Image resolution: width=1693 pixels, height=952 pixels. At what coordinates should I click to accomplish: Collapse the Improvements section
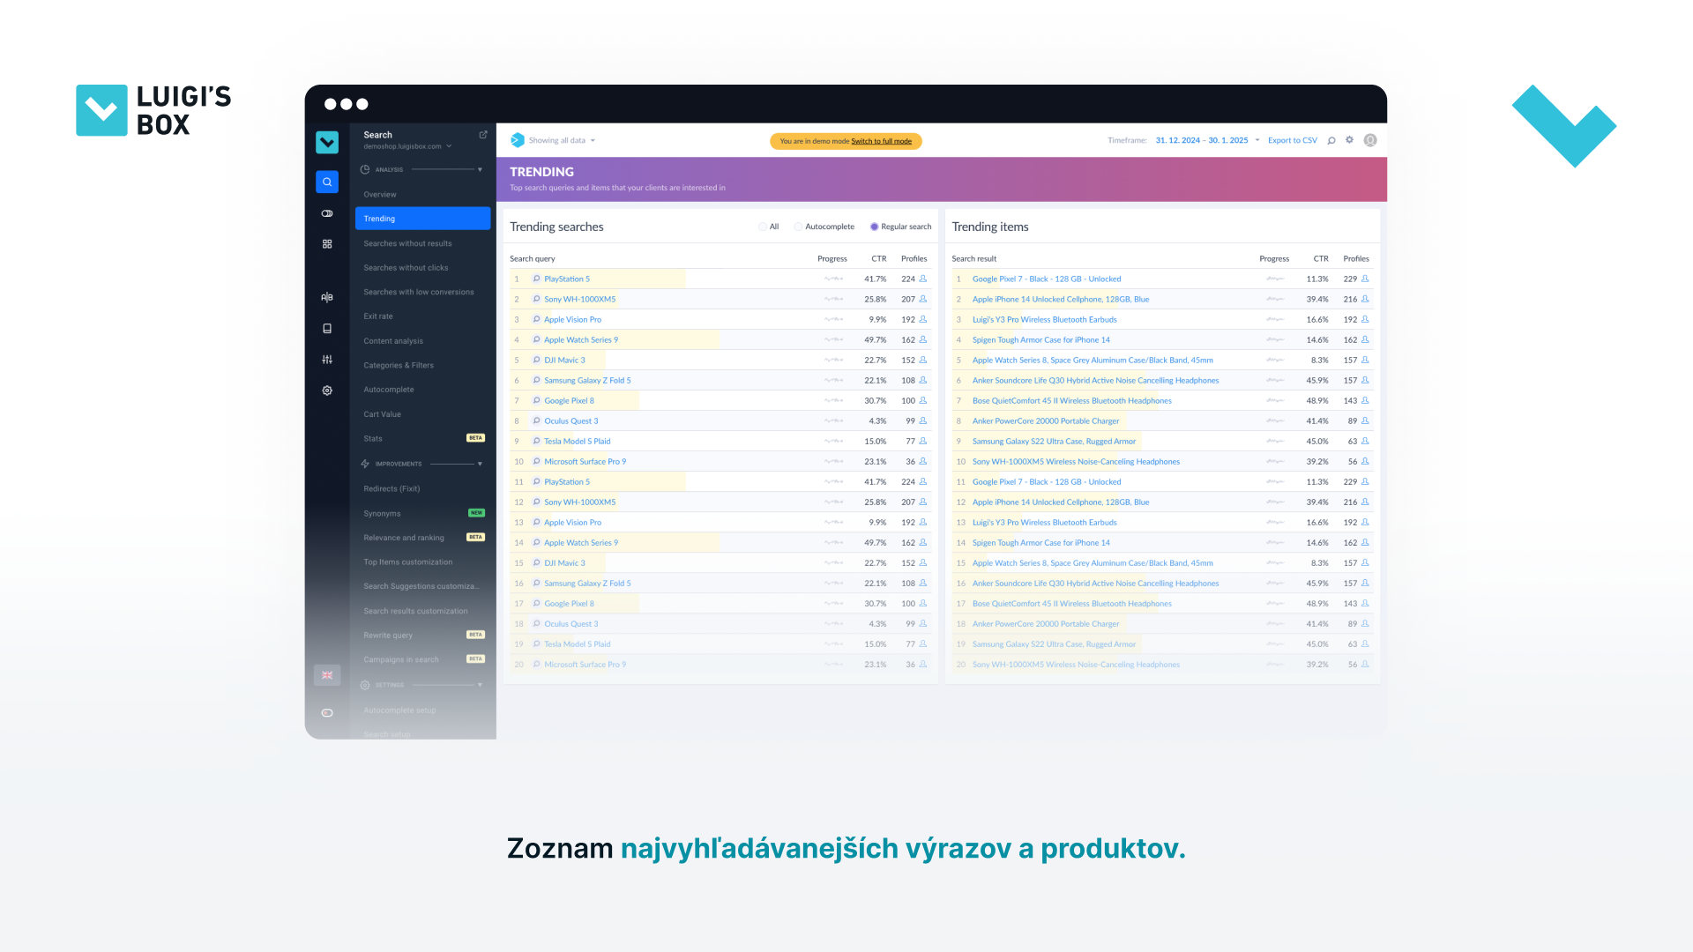click(x=480, y=464)
